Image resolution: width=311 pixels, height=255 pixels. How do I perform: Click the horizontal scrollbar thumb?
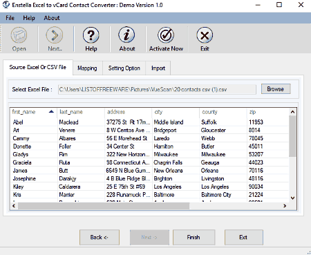(x=104, y=206)
